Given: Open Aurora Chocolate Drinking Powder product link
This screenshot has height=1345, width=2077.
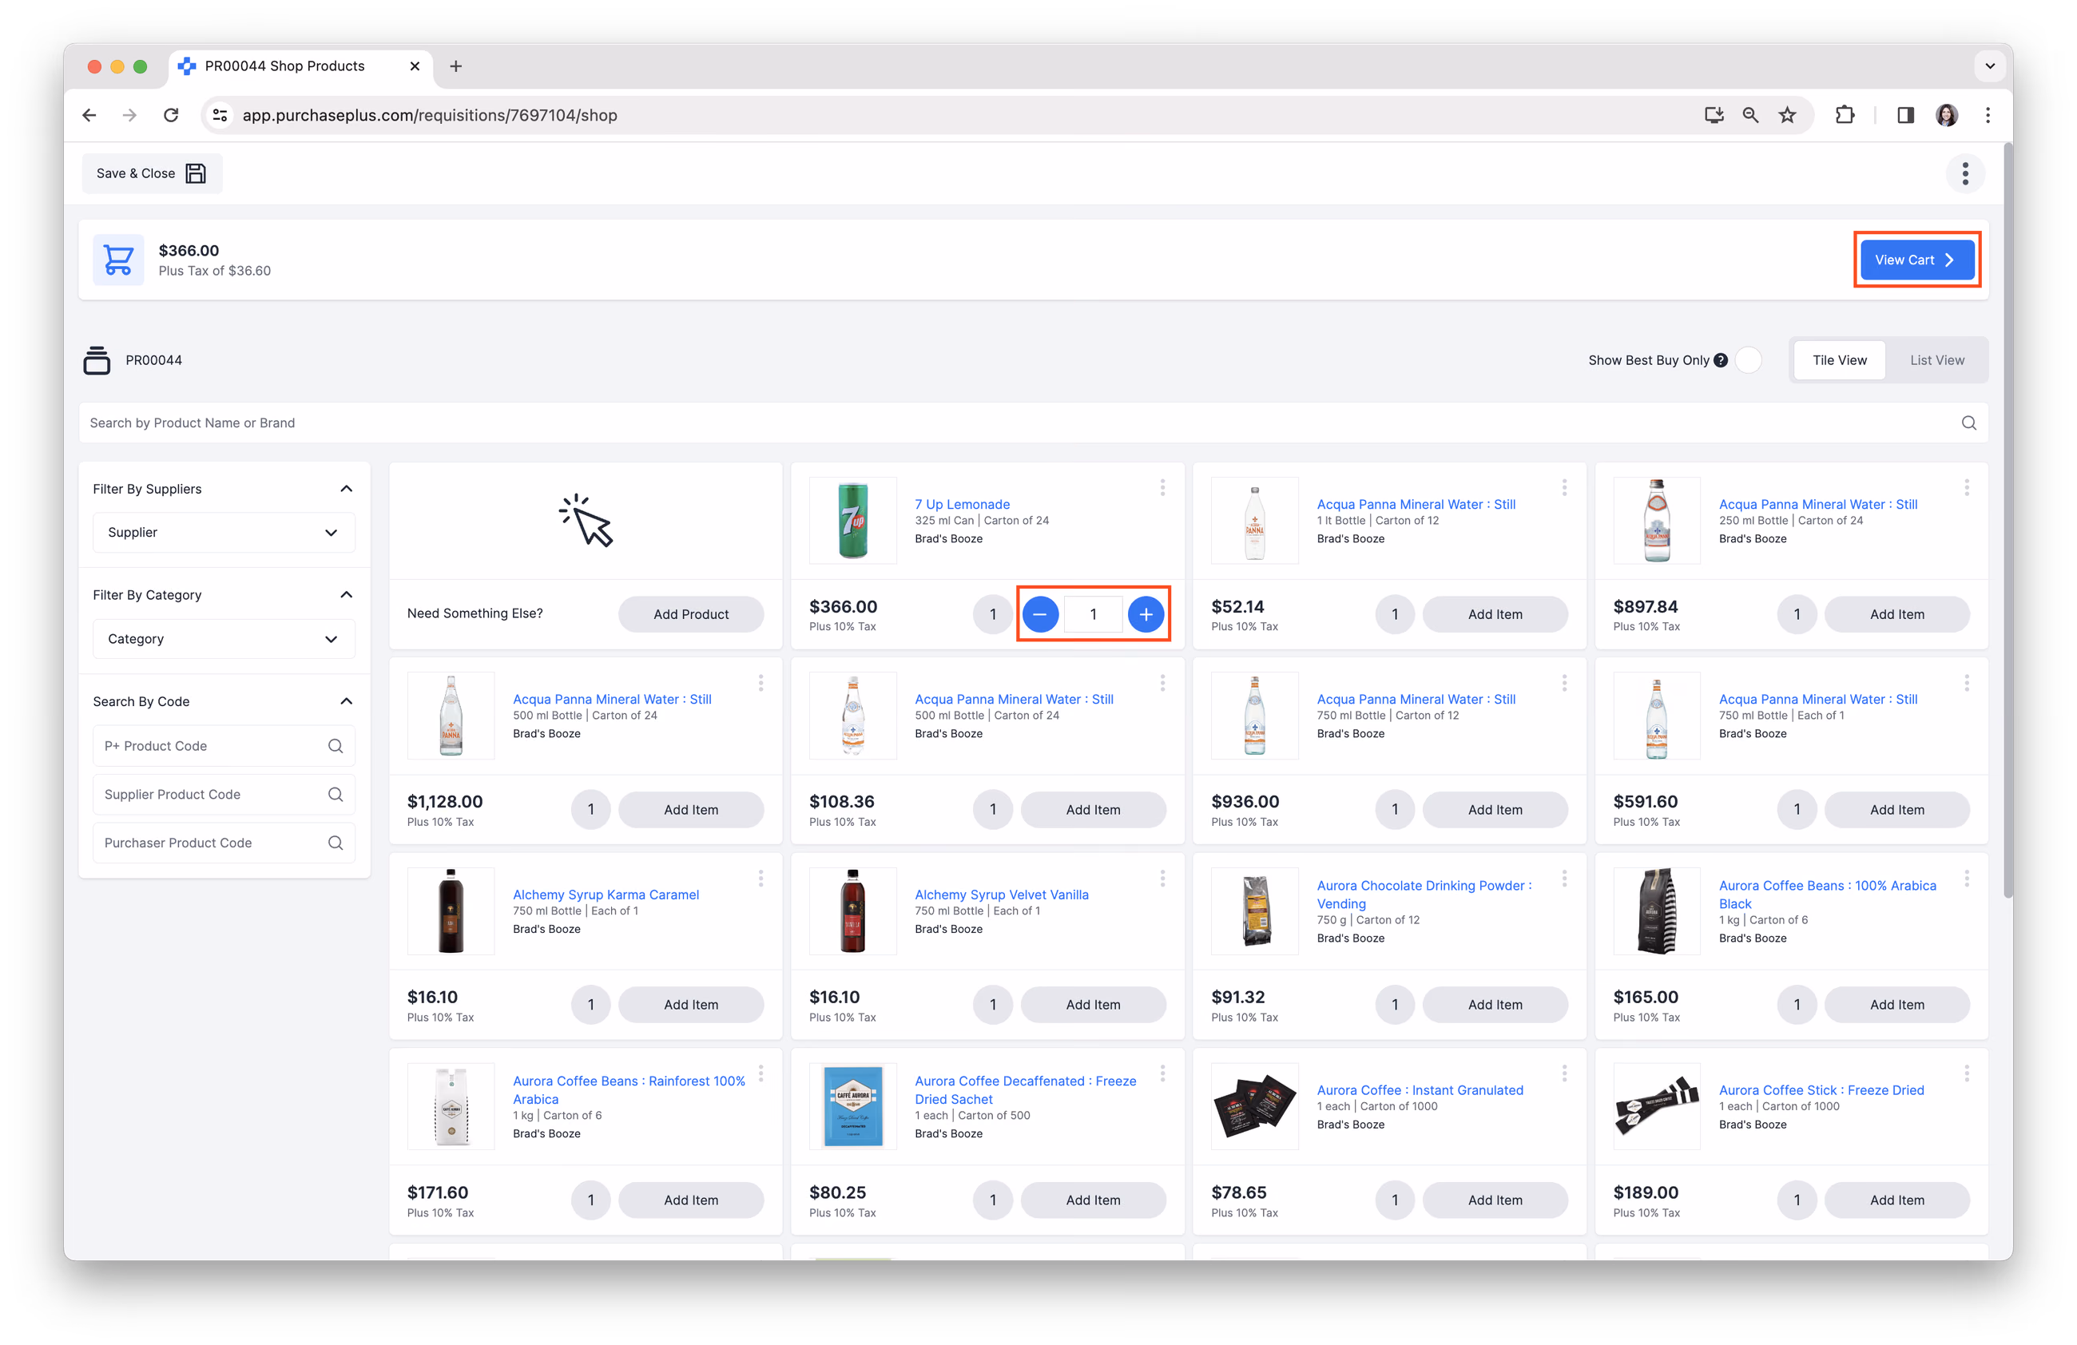Looking at the screenshot, I should [x=1424, y=895].
